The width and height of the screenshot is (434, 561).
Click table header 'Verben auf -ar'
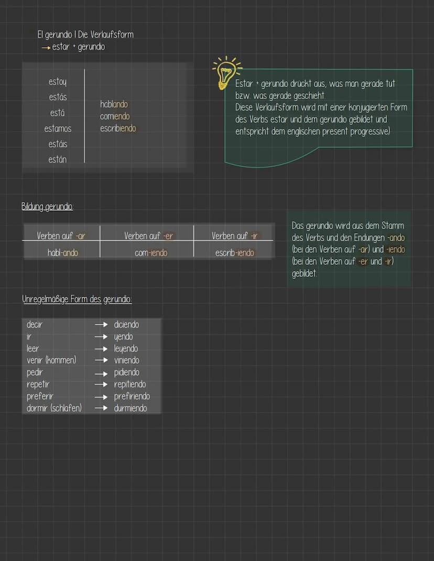pyautogui.click(x=61, y=236)
